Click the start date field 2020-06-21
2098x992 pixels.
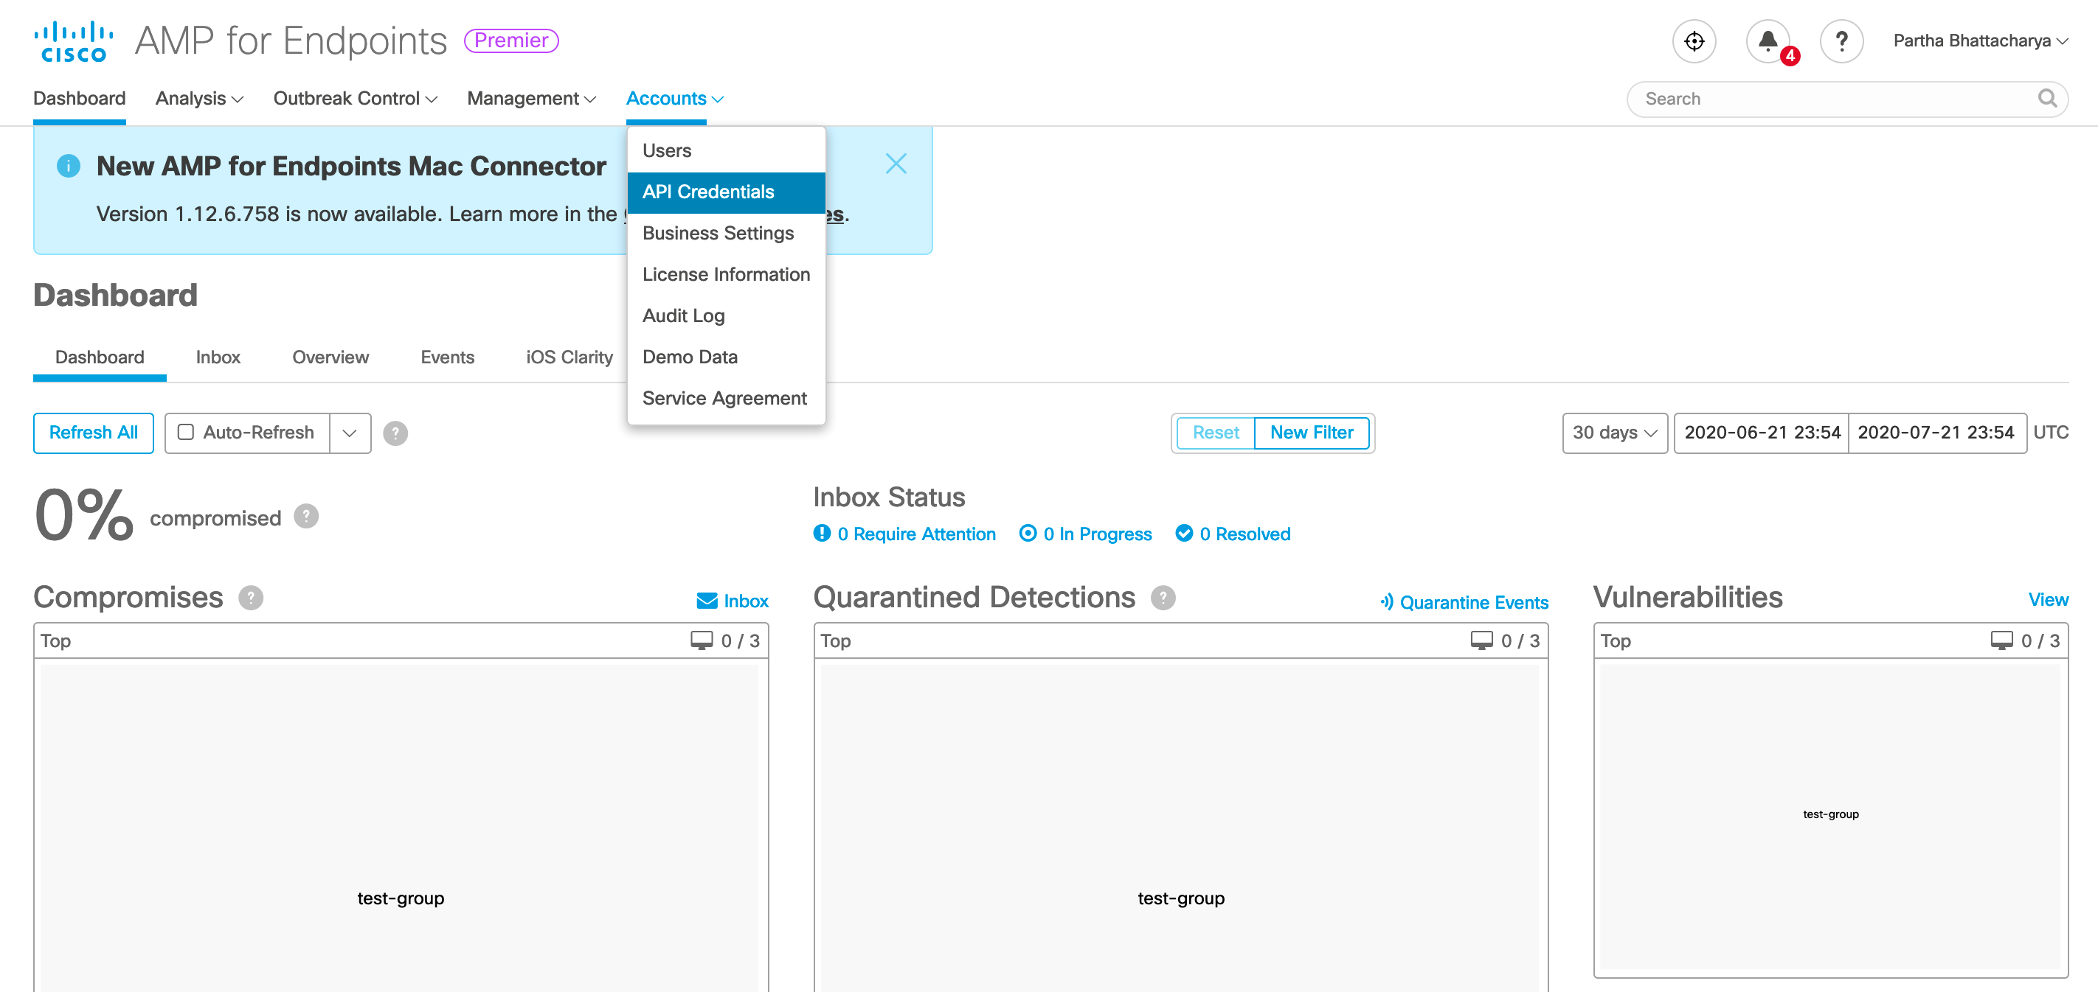pos(1761,433)
